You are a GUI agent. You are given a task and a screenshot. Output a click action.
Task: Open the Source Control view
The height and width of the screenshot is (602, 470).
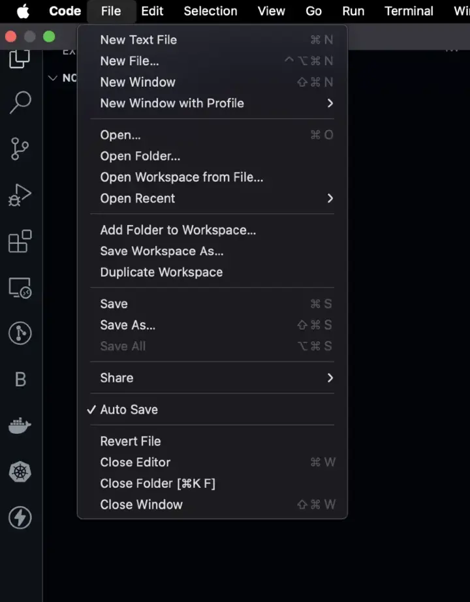20,149
